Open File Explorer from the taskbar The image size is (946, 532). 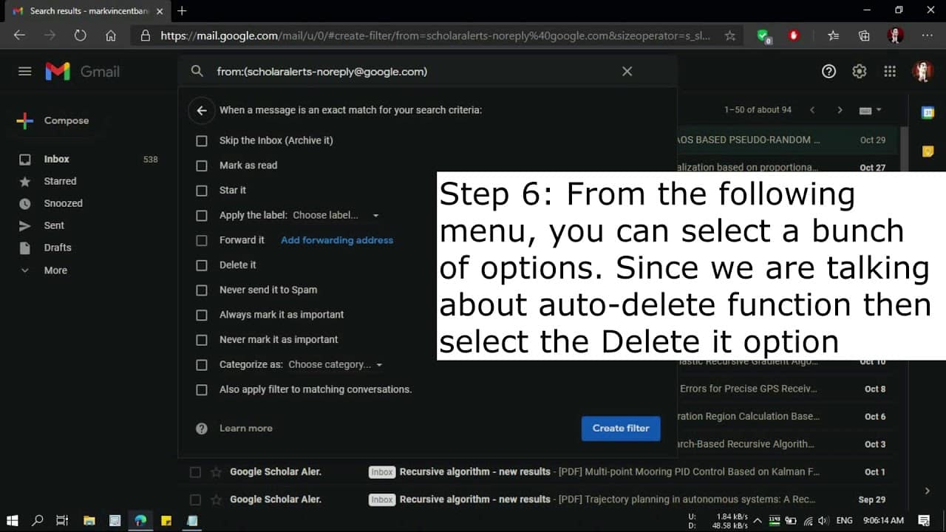click(89, 520)
